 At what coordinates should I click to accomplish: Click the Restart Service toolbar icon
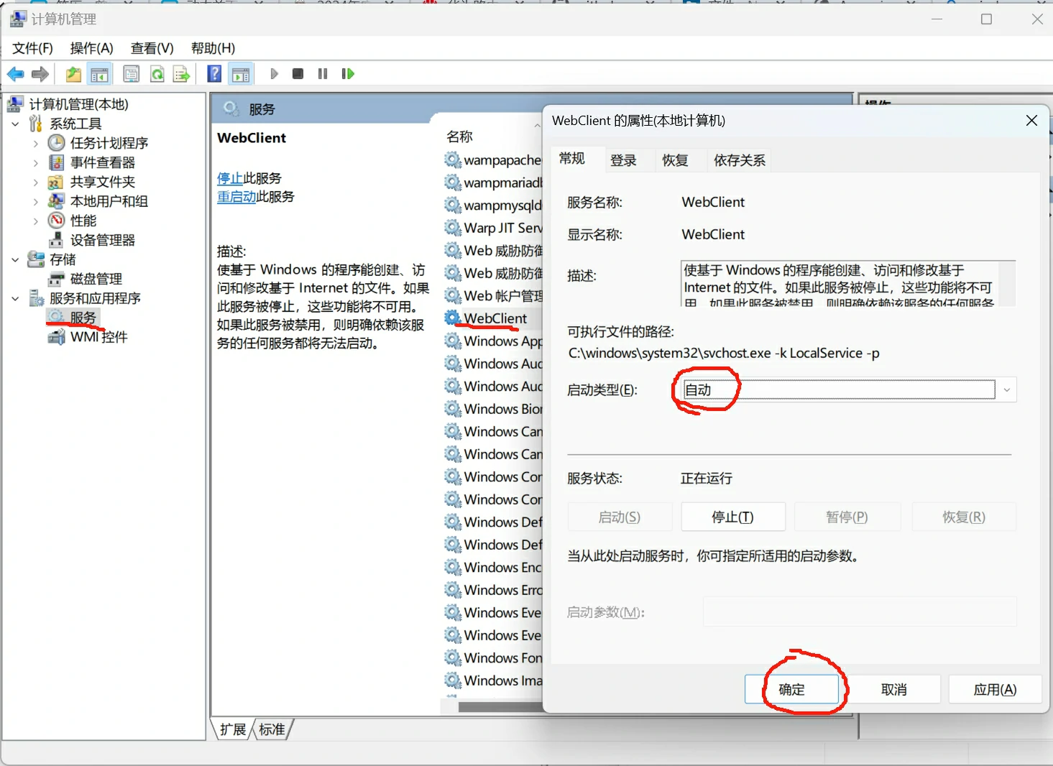(x=348, y=74)
